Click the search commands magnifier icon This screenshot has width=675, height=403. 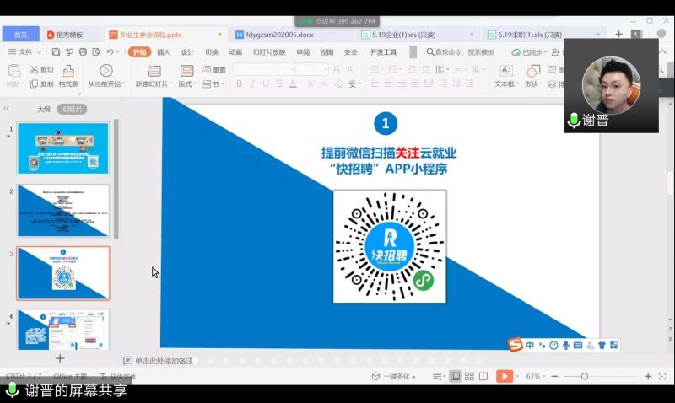(430, 52)
